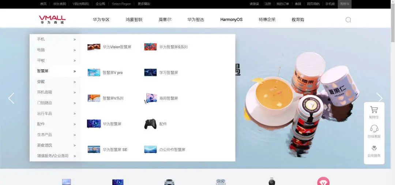Image resolution: width=395 pixels, height=185 pixels.
Task: Open the 华为专区 navigation tab
Action: point(101,20)
